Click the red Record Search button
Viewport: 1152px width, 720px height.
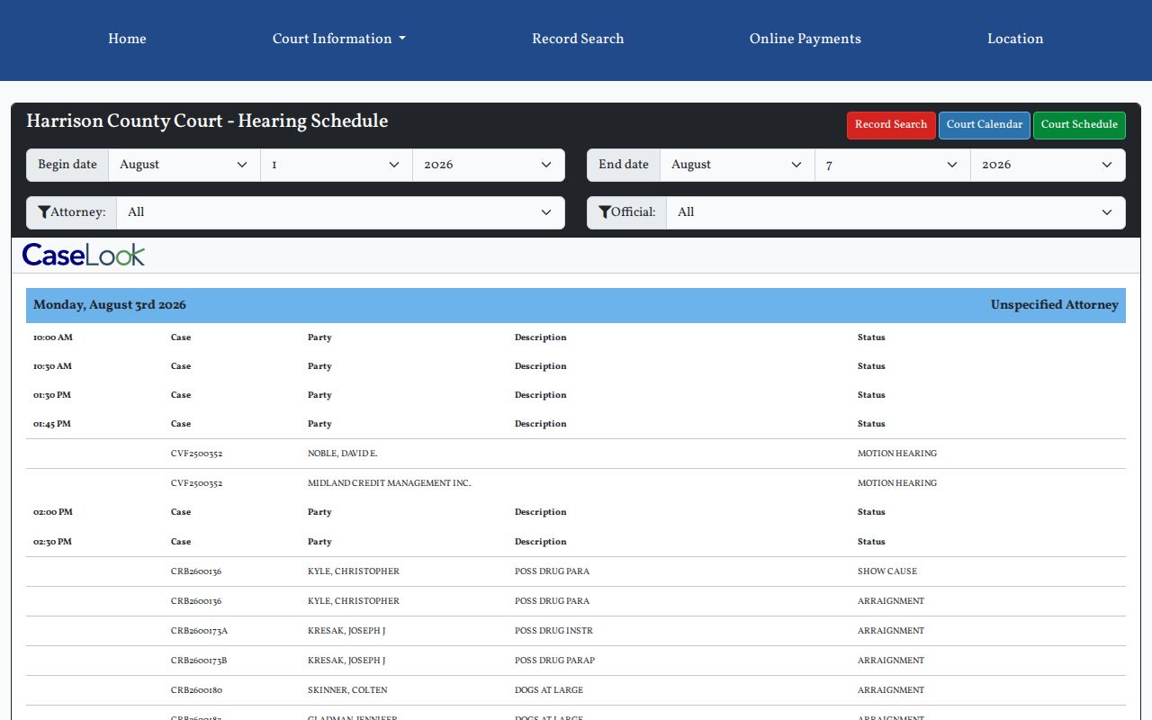(891, 125)
